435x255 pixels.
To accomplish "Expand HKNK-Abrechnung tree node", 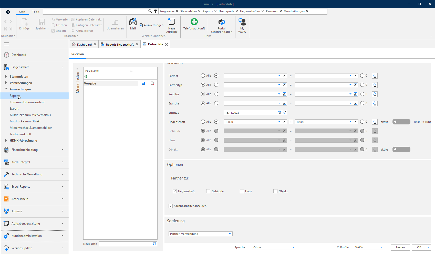I will click(x=6, y=140).
